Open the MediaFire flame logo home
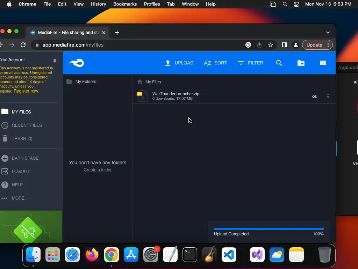This screenshot has height=269, width=358. 77,63
